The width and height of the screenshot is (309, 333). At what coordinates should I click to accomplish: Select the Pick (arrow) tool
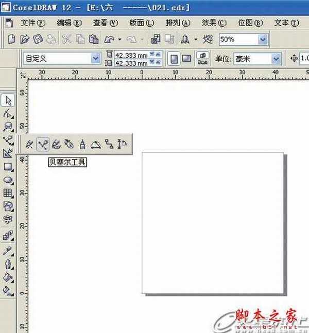click(x=8, y=100)
